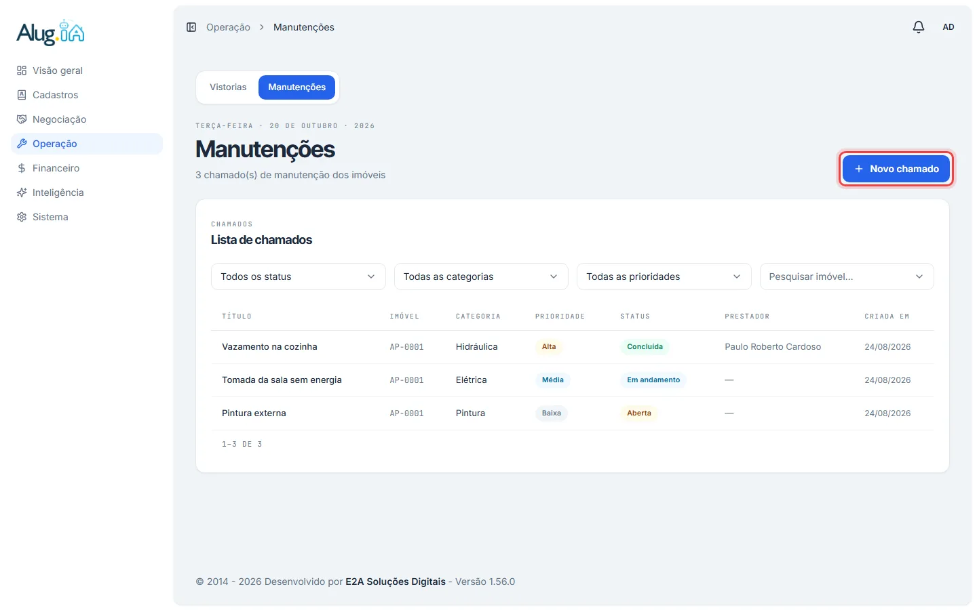Image resolution: width=977 pixels, height=610 pixels.
Task: Click the Sistema gear icon
Action: coord(22,217)
